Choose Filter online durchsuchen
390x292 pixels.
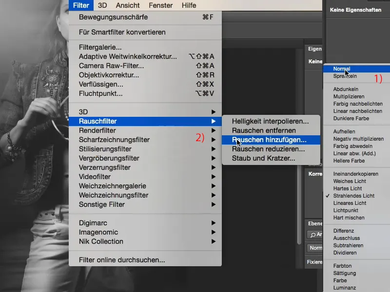[x=145, y=260]
